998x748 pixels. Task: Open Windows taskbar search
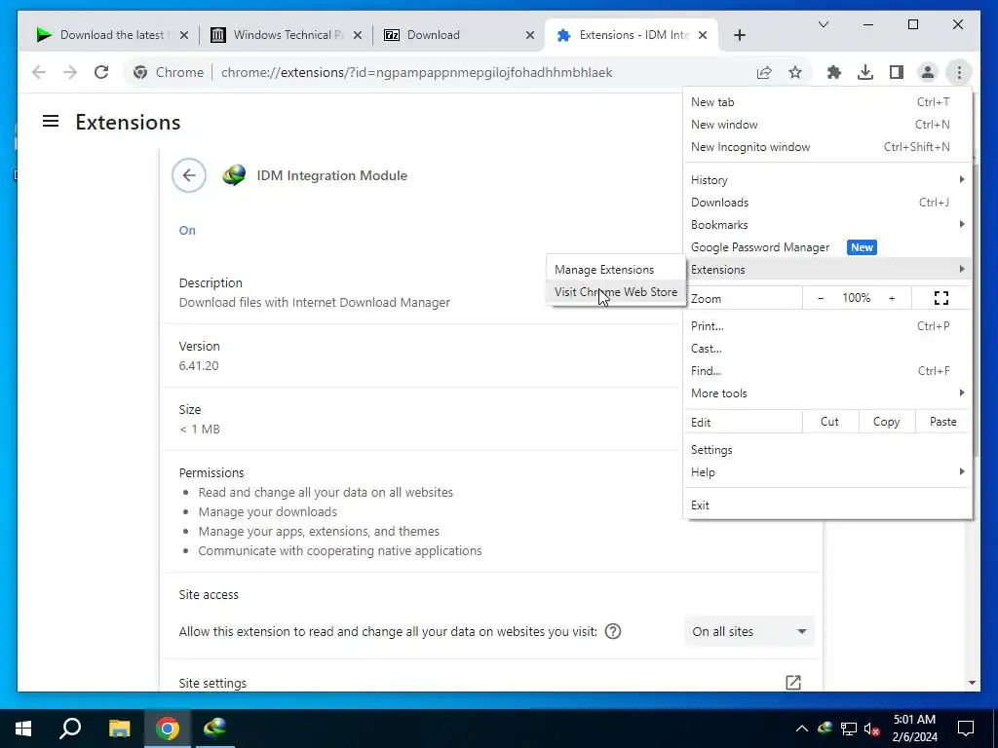(70, 729)
